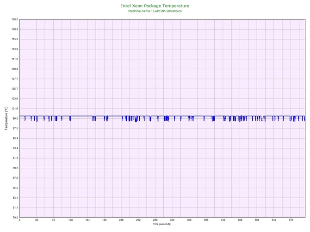Click the Temperature (°C) axis label
This screenshot has height=232, width=310.
[x=6, y=118]
